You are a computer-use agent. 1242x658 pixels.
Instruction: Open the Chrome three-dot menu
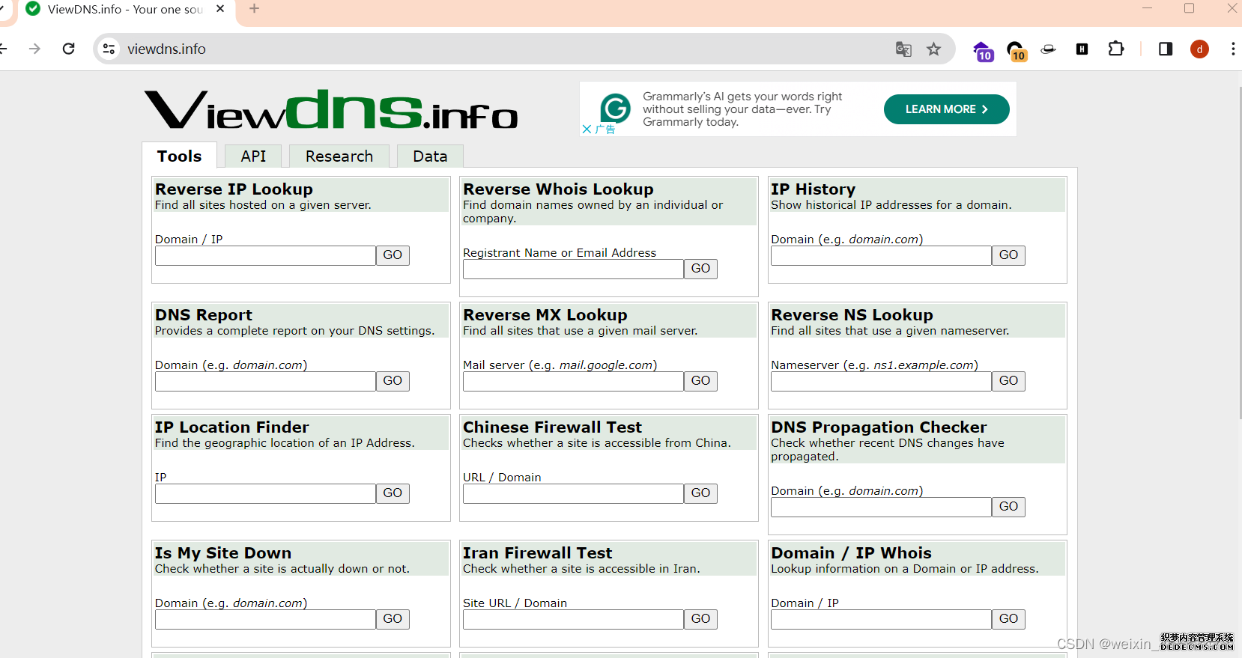point(1232,49)
